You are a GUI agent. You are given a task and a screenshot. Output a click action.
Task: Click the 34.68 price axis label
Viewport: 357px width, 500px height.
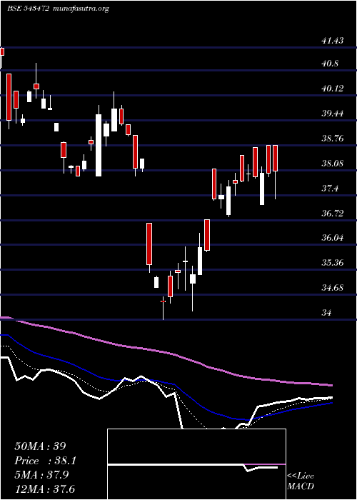pyautogui.click(x=332, y=288)
